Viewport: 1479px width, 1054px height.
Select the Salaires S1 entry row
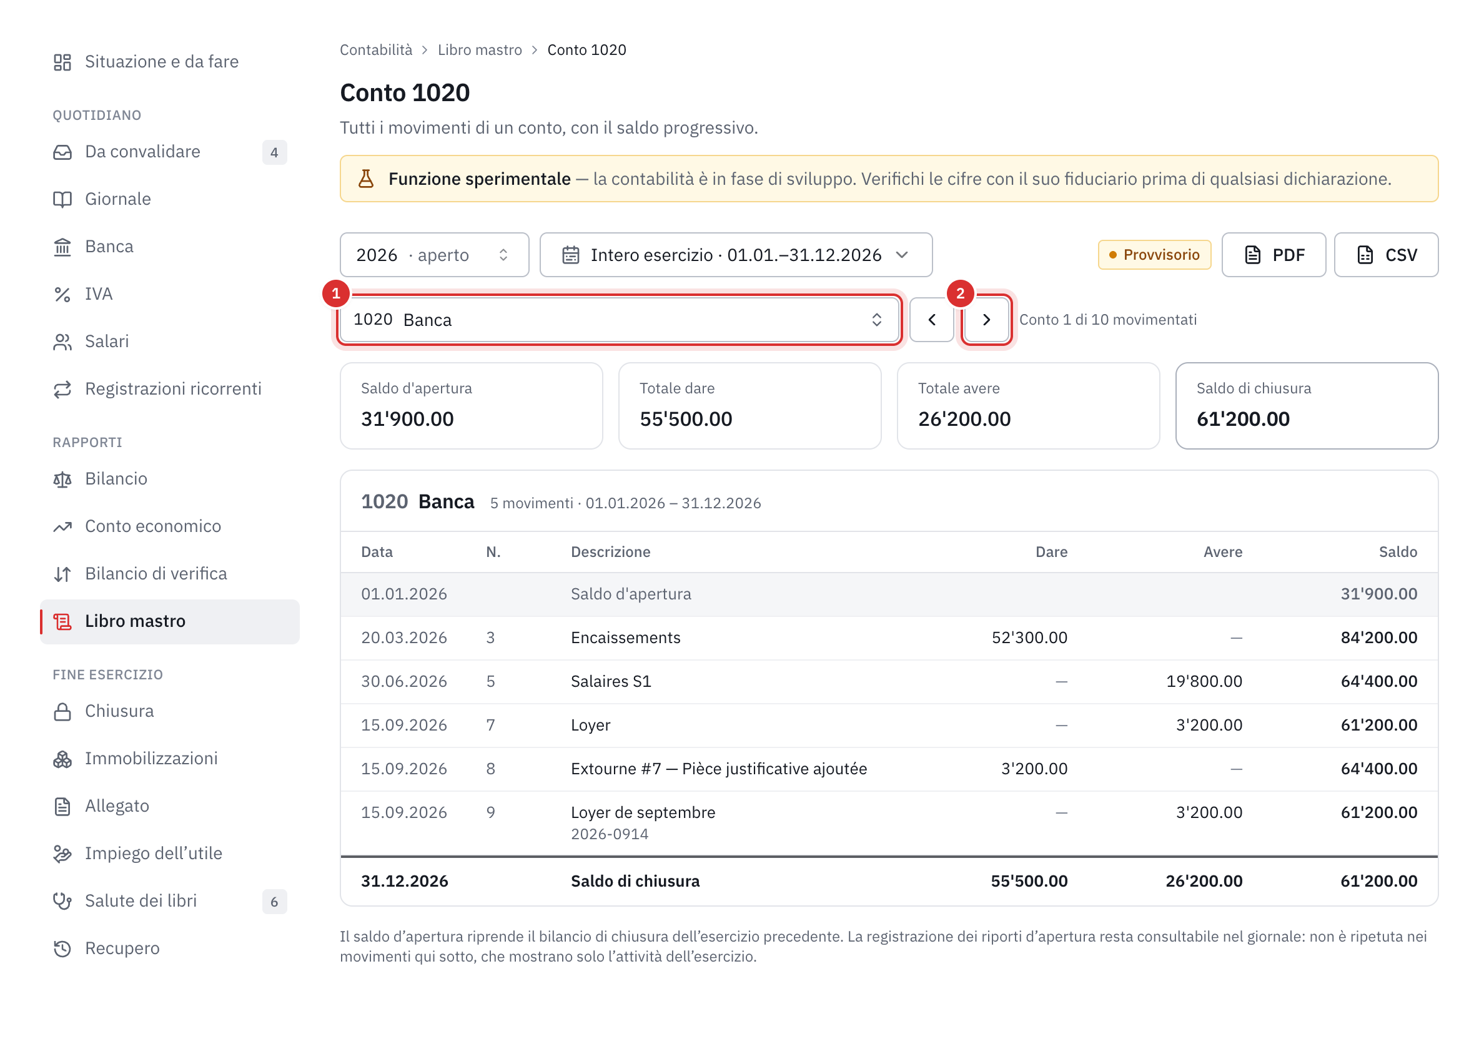pos(889,682)
